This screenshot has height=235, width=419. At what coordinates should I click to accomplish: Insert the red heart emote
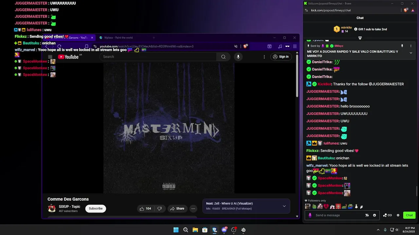tap(326, 207)
